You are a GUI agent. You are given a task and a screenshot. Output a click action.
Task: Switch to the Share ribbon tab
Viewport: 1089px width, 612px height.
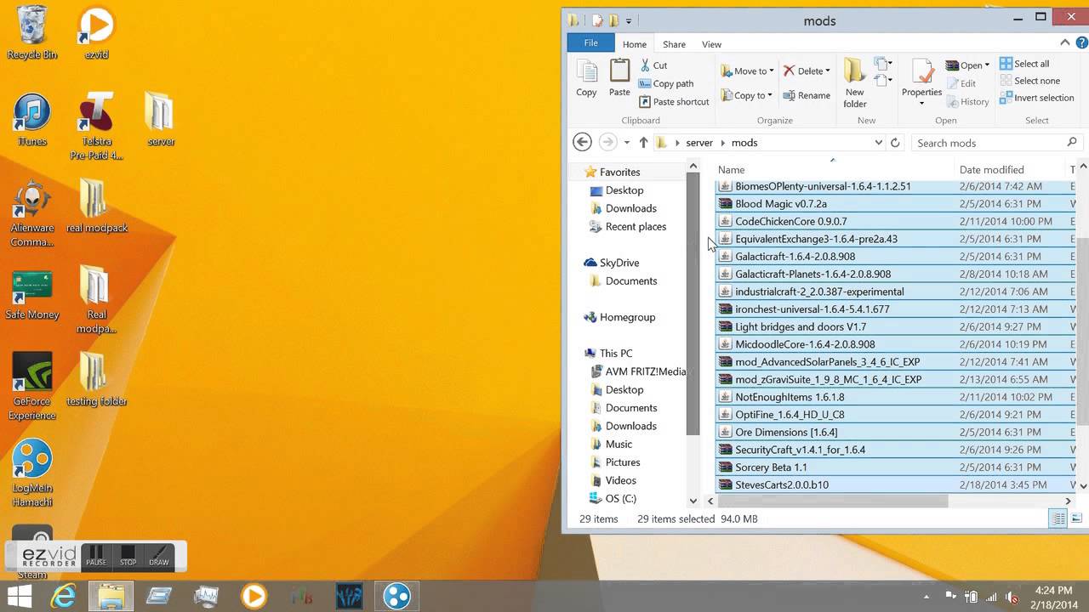coord(674,44)
